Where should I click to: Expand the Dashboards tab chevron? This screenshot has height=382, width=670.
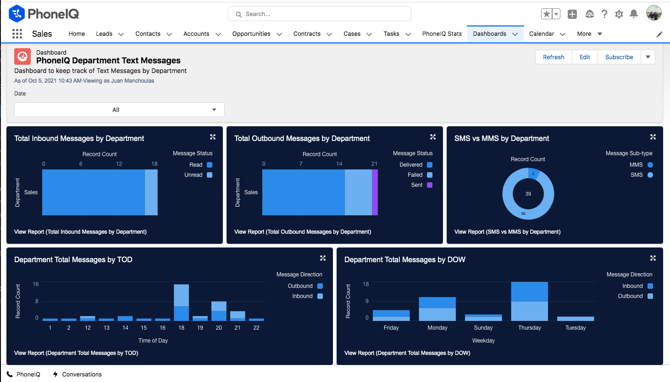coord(515,34)
